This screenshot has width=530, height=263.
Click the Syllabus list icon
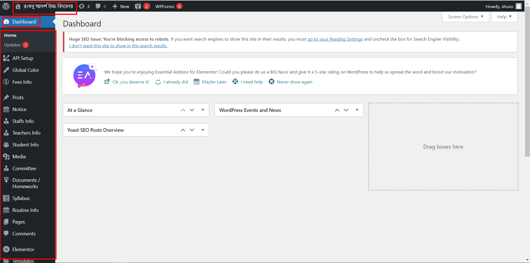6,198
